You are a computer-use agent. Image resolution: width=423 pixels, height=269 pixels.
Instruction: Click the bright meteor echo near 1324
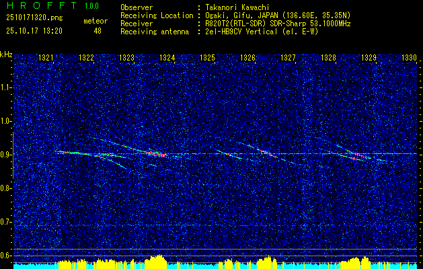156,154
